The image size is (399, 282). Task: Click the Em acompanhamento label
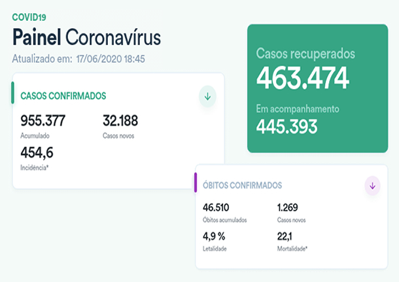pos(298,109)
